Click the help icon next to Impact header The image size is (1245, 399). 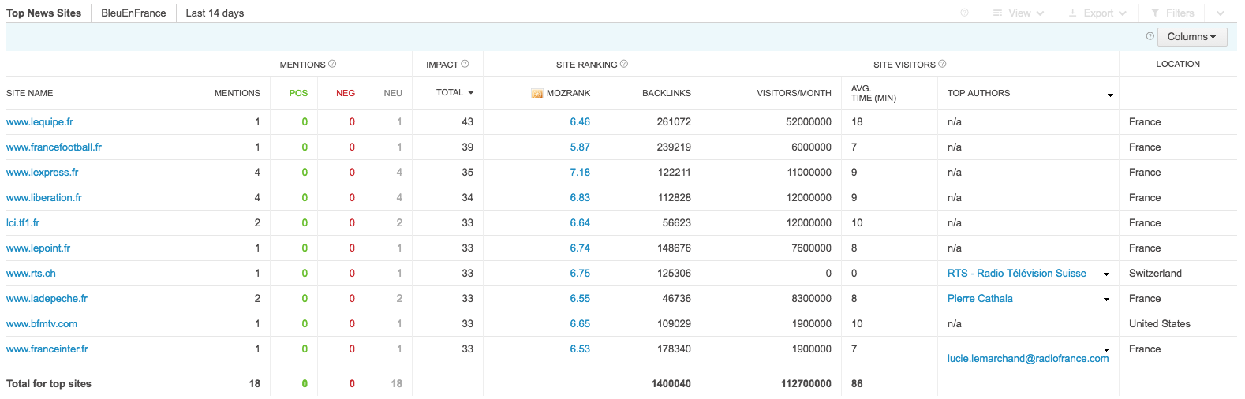465,64
